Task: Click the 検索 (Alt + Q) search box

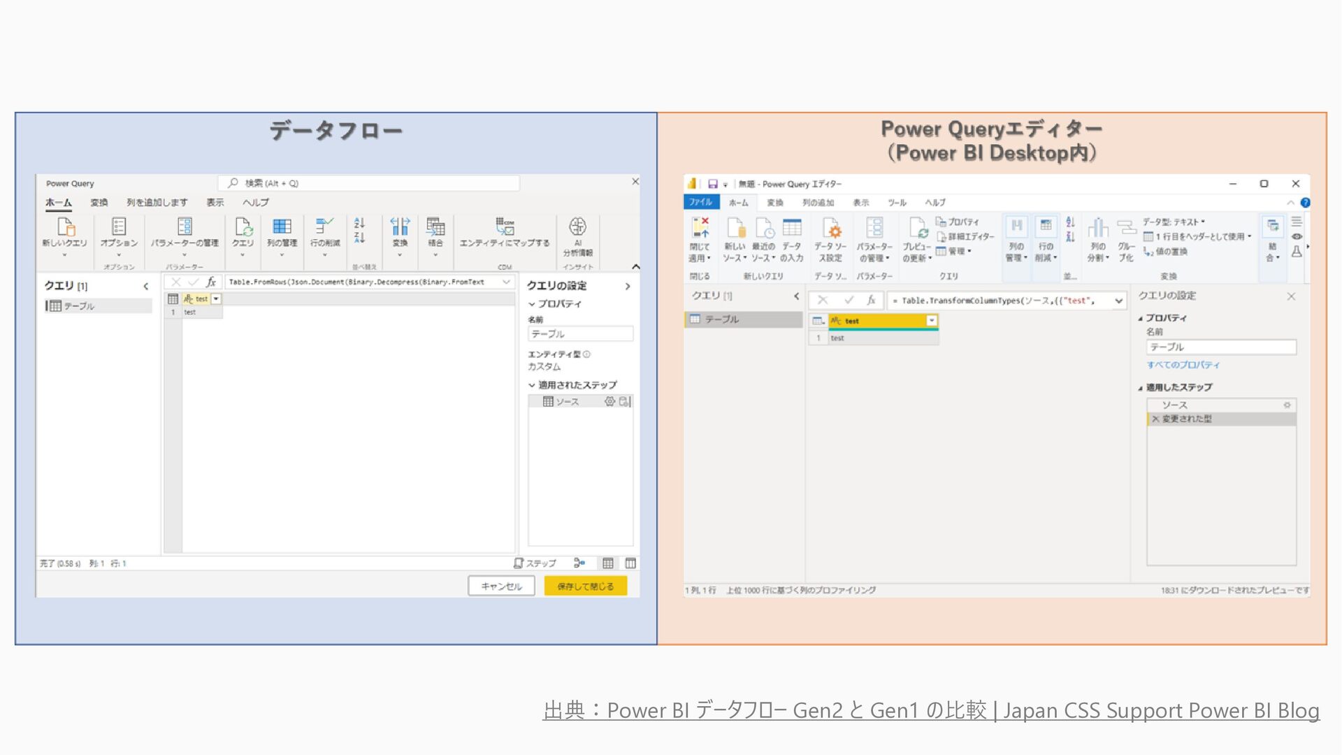Action: pos(369,183)
